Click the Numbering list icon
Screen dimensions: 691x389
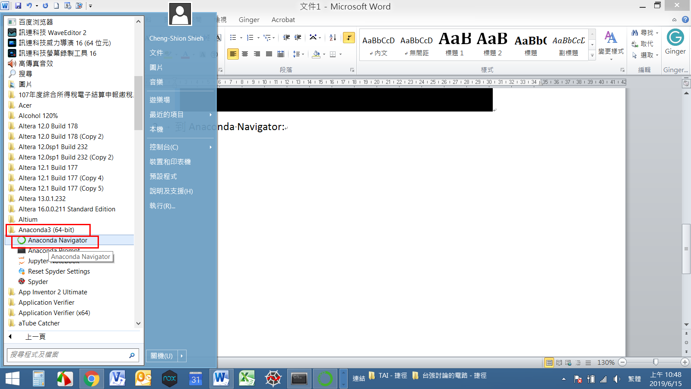pos(250,38)
